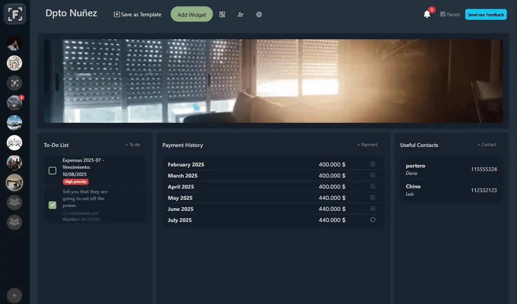Uncheck the cut off the power task

pyautogui.click(x=52, y=205)
